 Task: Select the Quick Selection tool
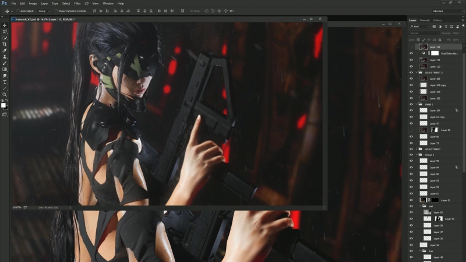point(5,38)
